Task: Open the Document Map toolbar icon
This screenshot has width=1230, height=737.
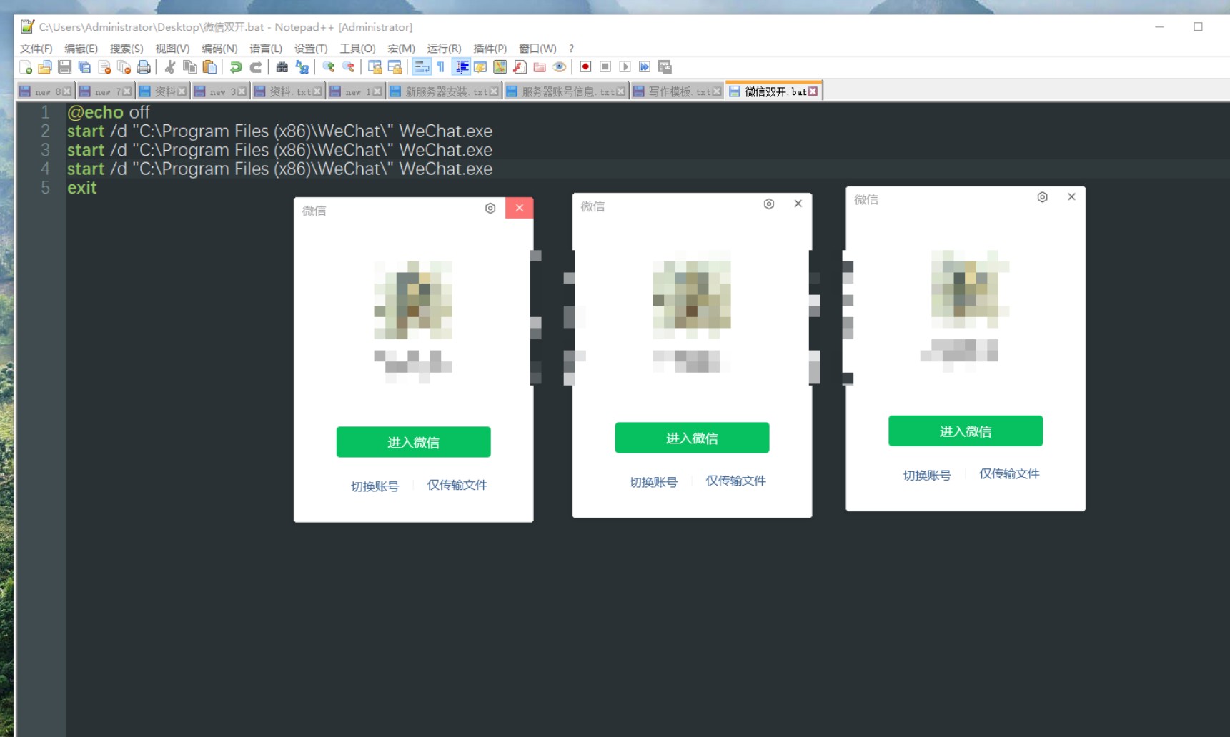Action: point(500,67)
